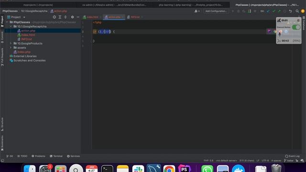Click the Collapse All icon in Project panel
The height and width of the screenshot is (172, 306).
tap(66, 17)
